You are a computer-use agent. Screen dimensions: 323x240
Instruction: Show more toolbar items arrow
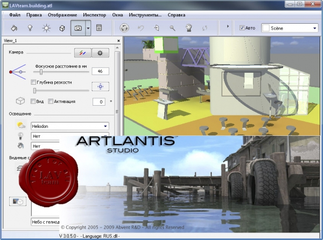tap(228, 26)
